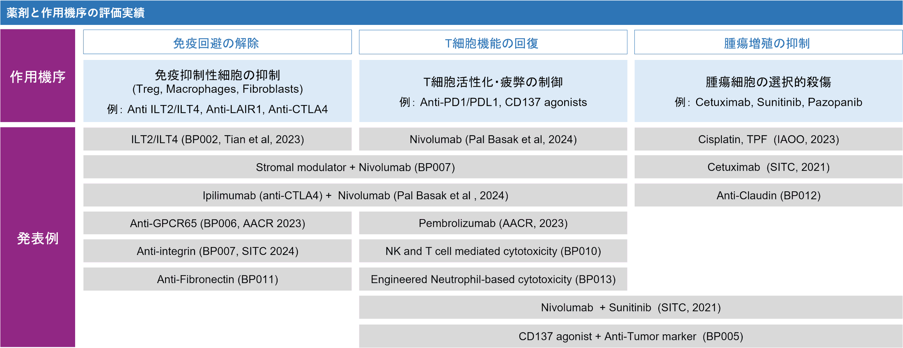
Task: Select the 発表例 row label
Action: pyautogui.click(x=38, y=238)
